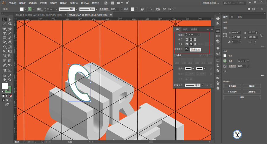Select the Artboard tool
Screen dimensions: 267x144
click(x=4, y=75)
